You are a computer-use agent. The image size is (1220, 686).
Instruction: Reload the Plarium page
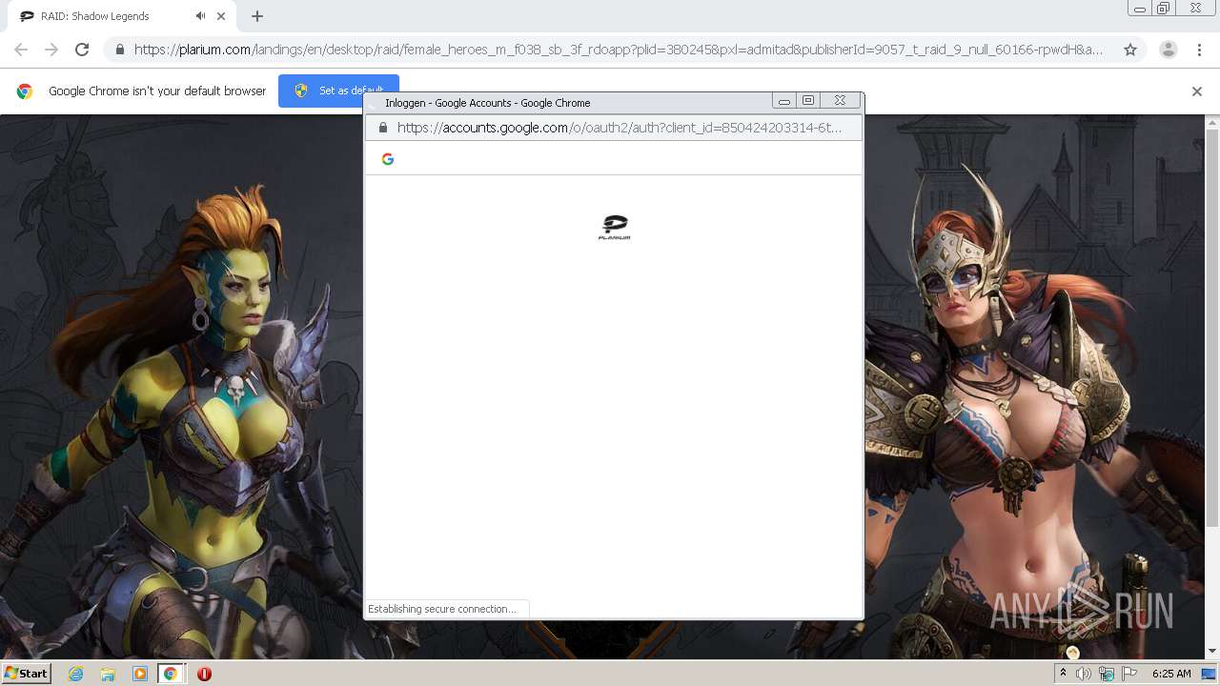pos(82,50)
